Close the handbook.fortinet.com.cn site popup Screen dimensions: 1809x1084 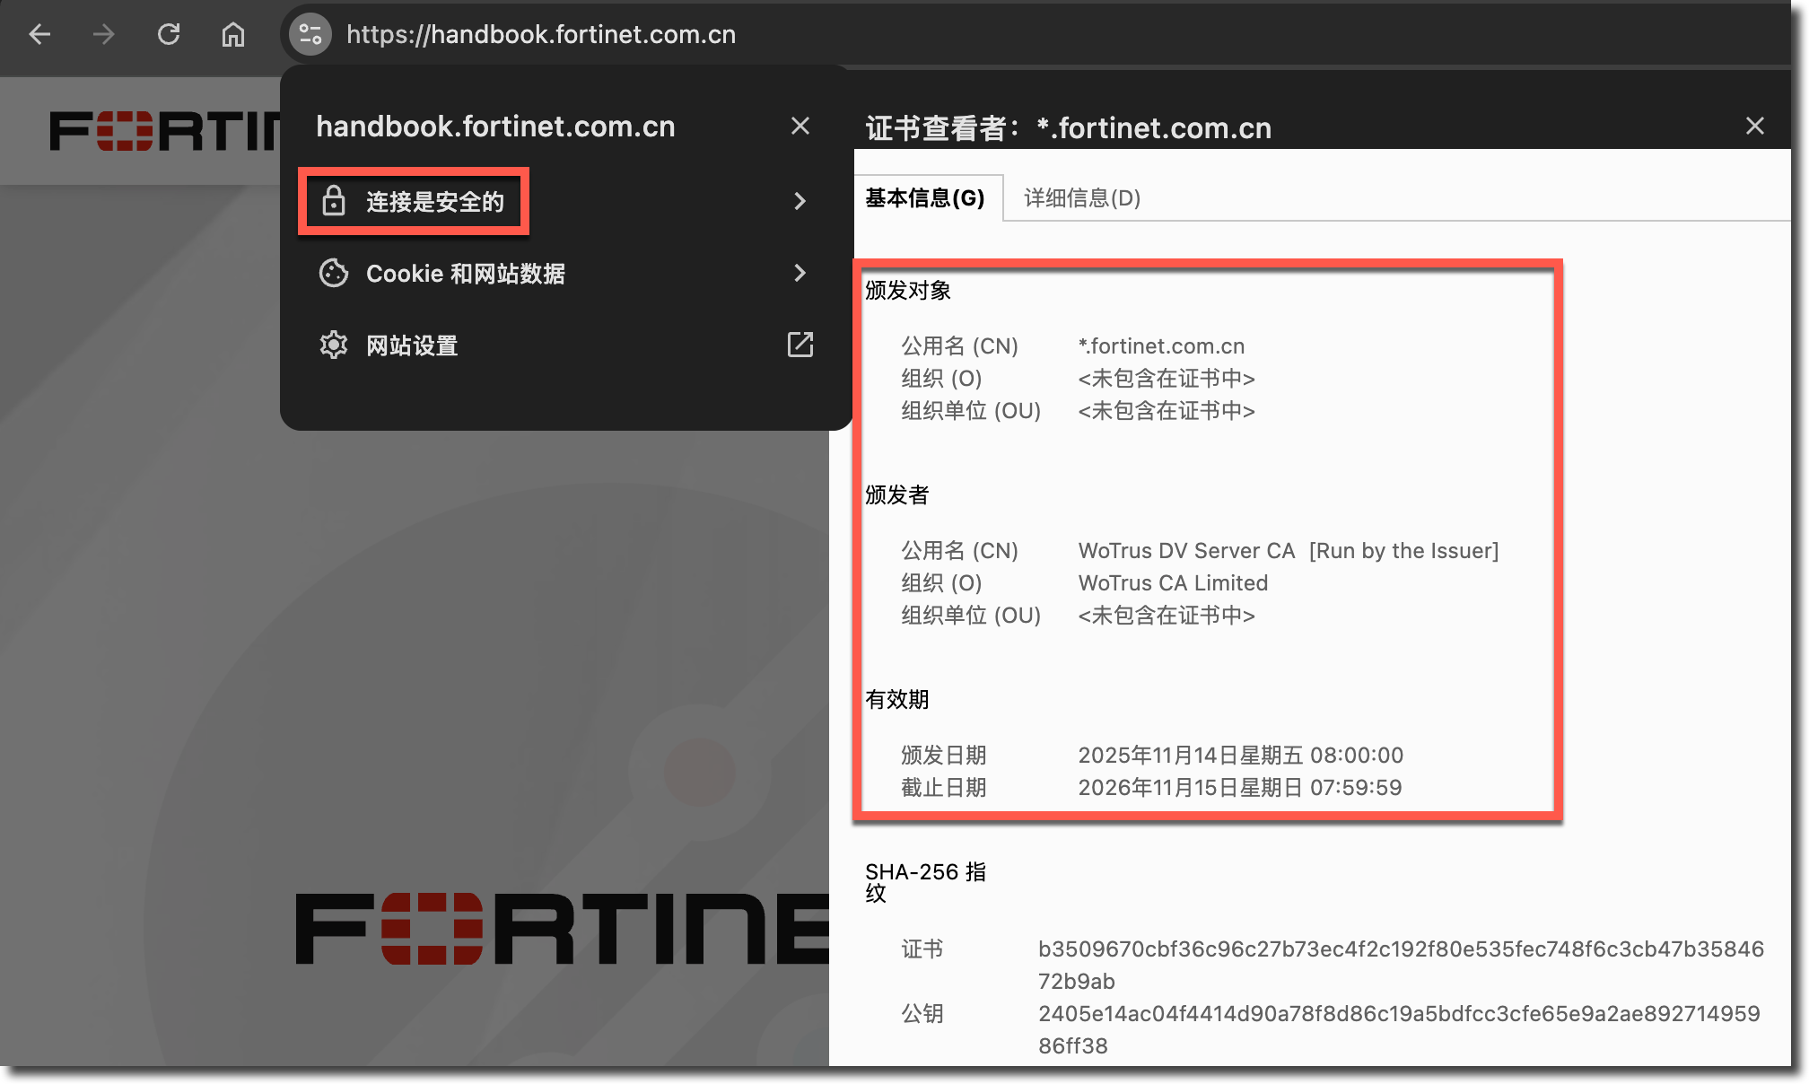click(800, 126)
